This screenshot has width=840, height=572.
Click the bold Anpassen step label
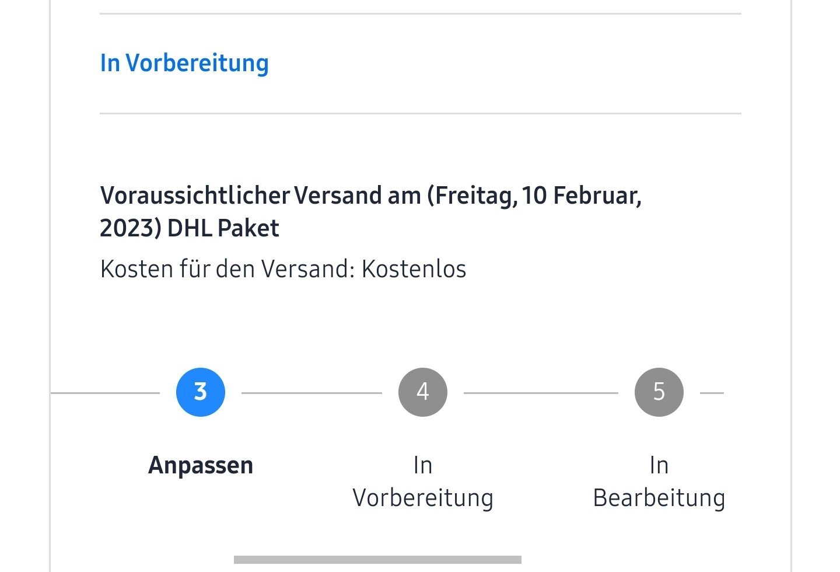coord(201,465)
